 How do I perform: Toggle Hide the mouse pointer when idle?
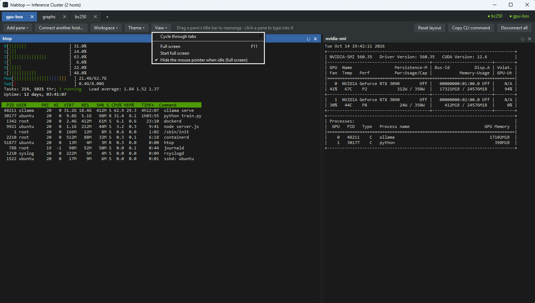tap(208, 60)
